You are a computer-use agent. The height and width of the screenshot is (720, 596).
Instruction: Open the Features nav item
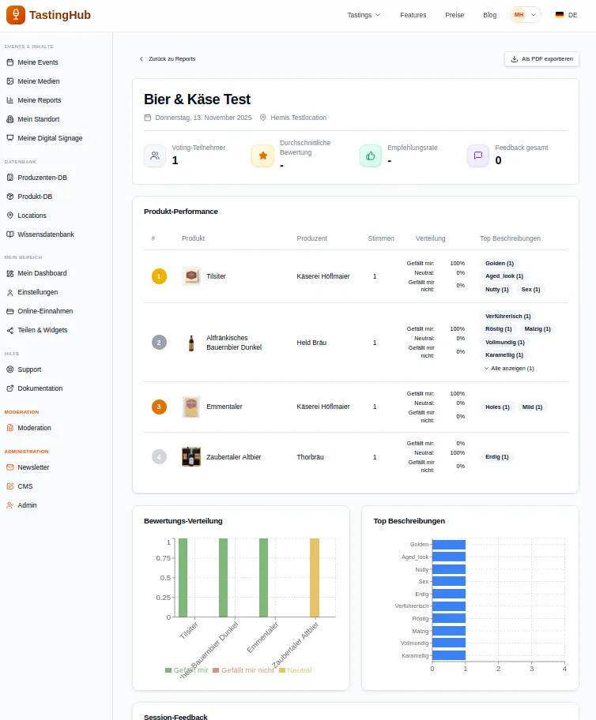pyautogui.click(x=413, y=15)
